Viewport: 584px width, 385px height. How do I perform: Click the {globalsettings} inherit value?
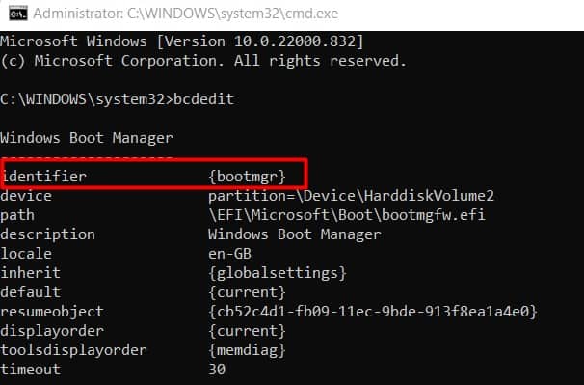pos(278,273)
